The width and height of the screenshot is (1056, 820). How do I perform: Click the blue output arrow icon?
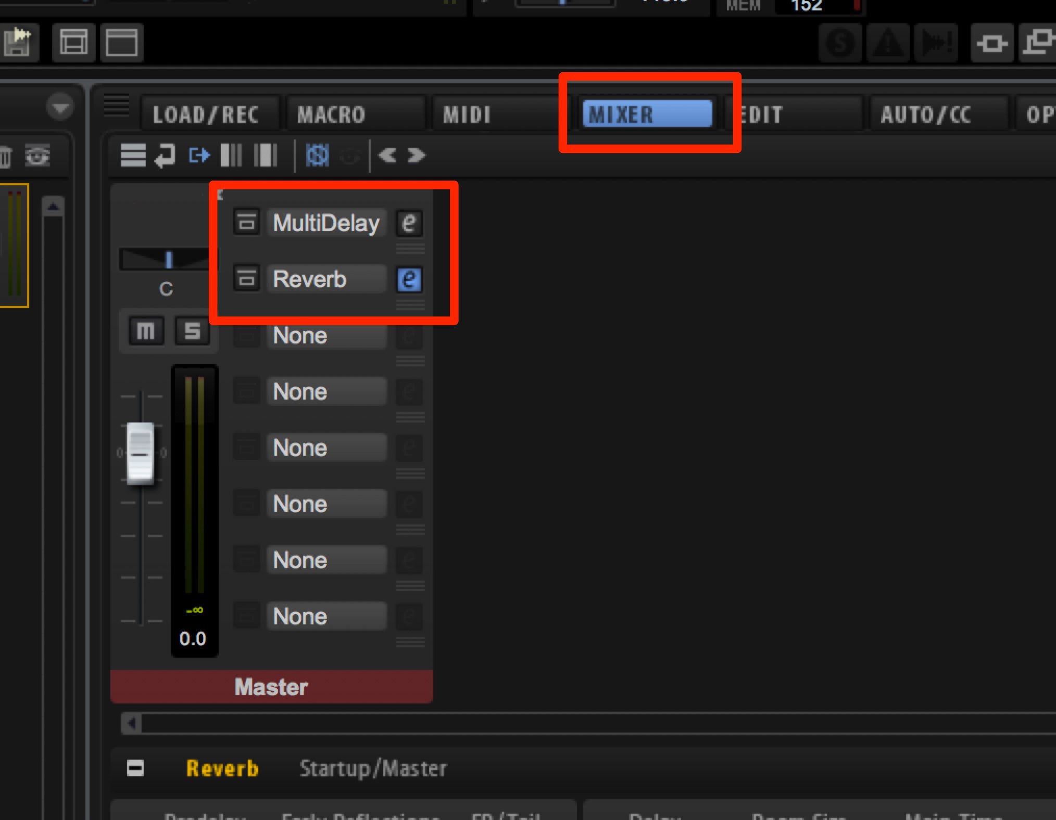pyautogui.click(x=199, y=155)
